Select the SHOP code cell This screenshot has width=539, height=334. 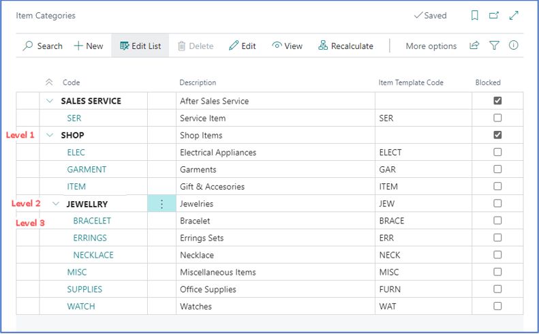[72, 135]
